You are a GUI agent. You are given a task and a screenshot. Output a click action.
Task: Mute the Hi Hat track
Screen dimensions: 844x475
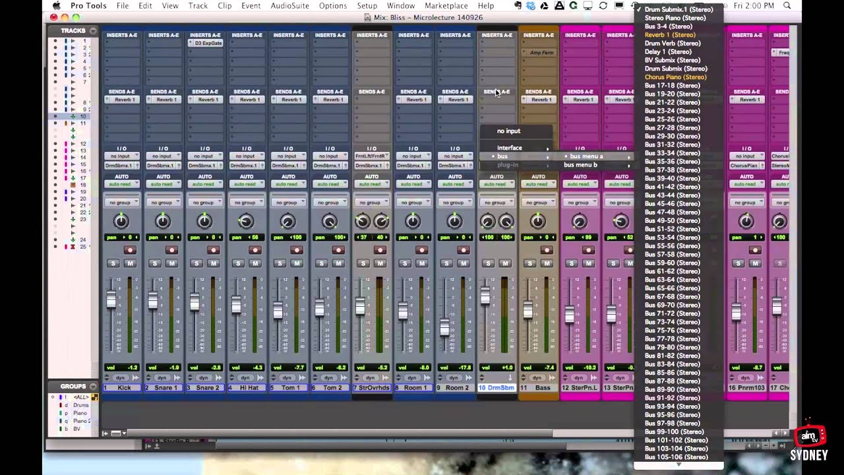255,263
